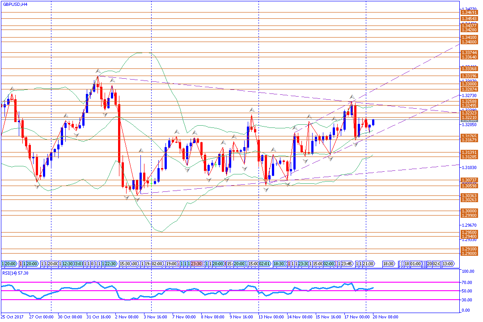
Task: Click the 1.31391 price level tag
Action: click(x=469, y=153)
